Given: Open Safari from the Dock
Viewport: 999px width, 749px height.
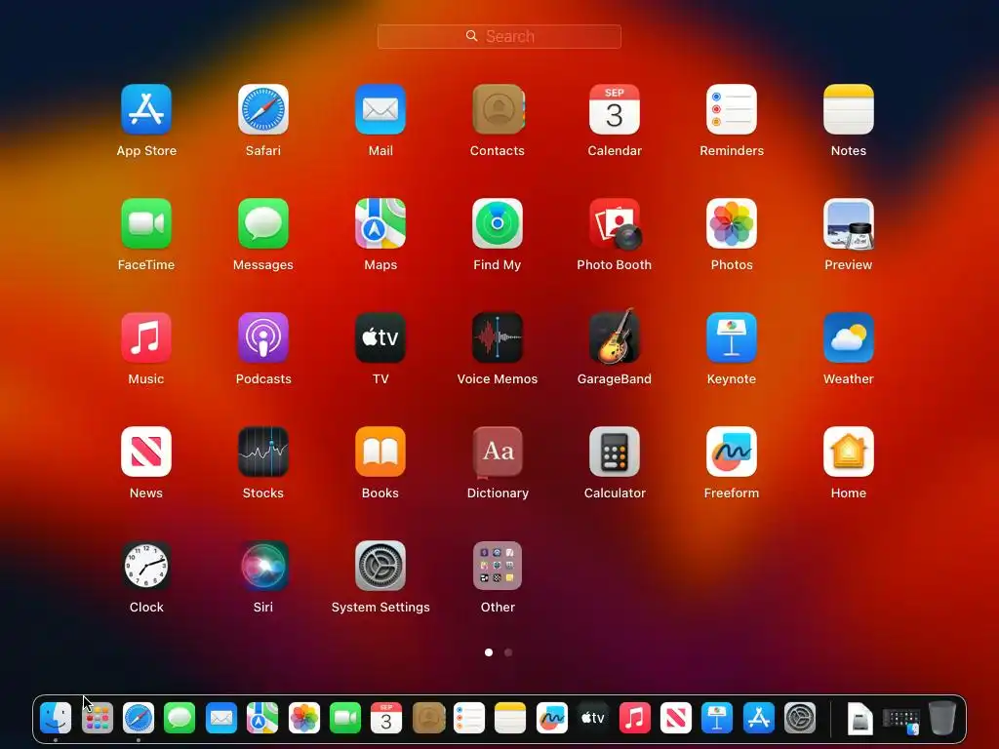Looking at the screenshot, I should click(139, 718).
